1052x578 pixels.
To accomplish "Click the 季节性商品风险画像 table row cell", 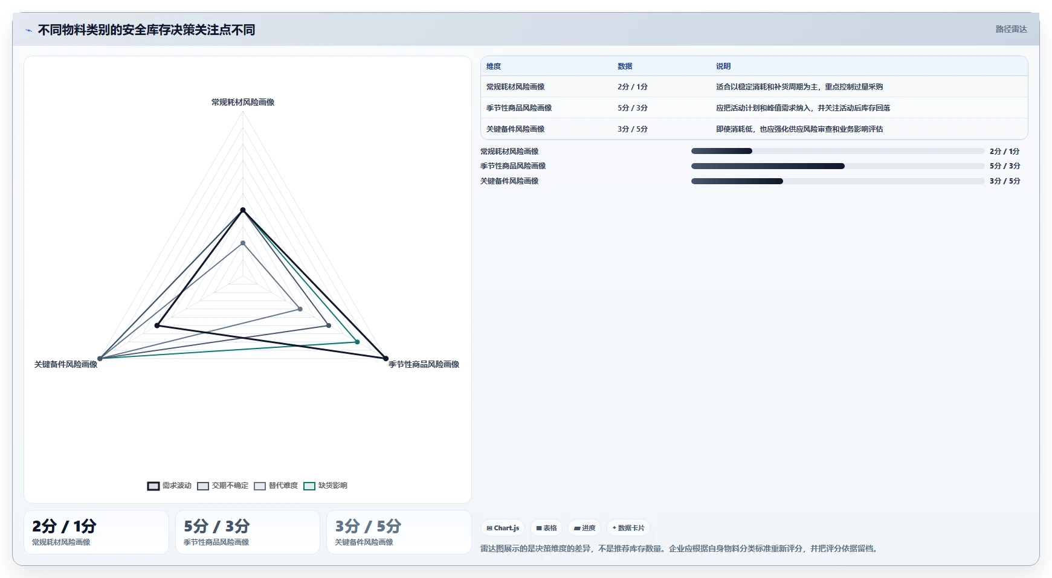I will click(x=519, y=108).
